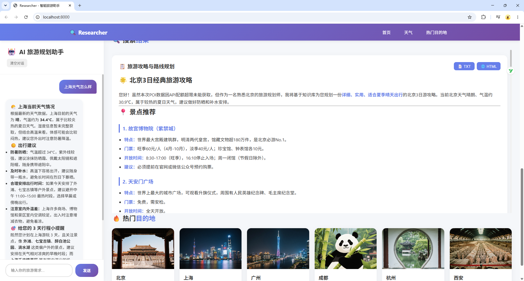Open the 热门目的地 navigation item

pyautogui.click(x=436, y=32)
